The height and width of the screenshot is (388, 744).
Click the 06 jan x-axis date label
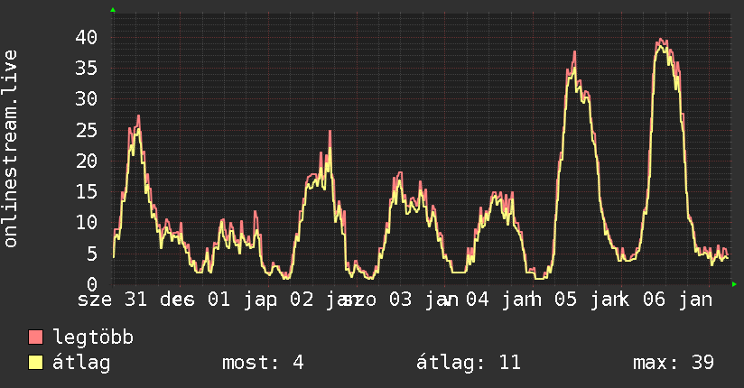click(x=677, y=300)
